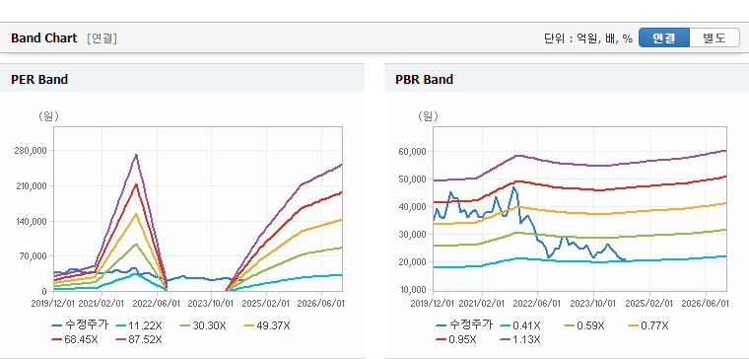
Task: Click the Band Chart heading
Action: pos(44,38)
